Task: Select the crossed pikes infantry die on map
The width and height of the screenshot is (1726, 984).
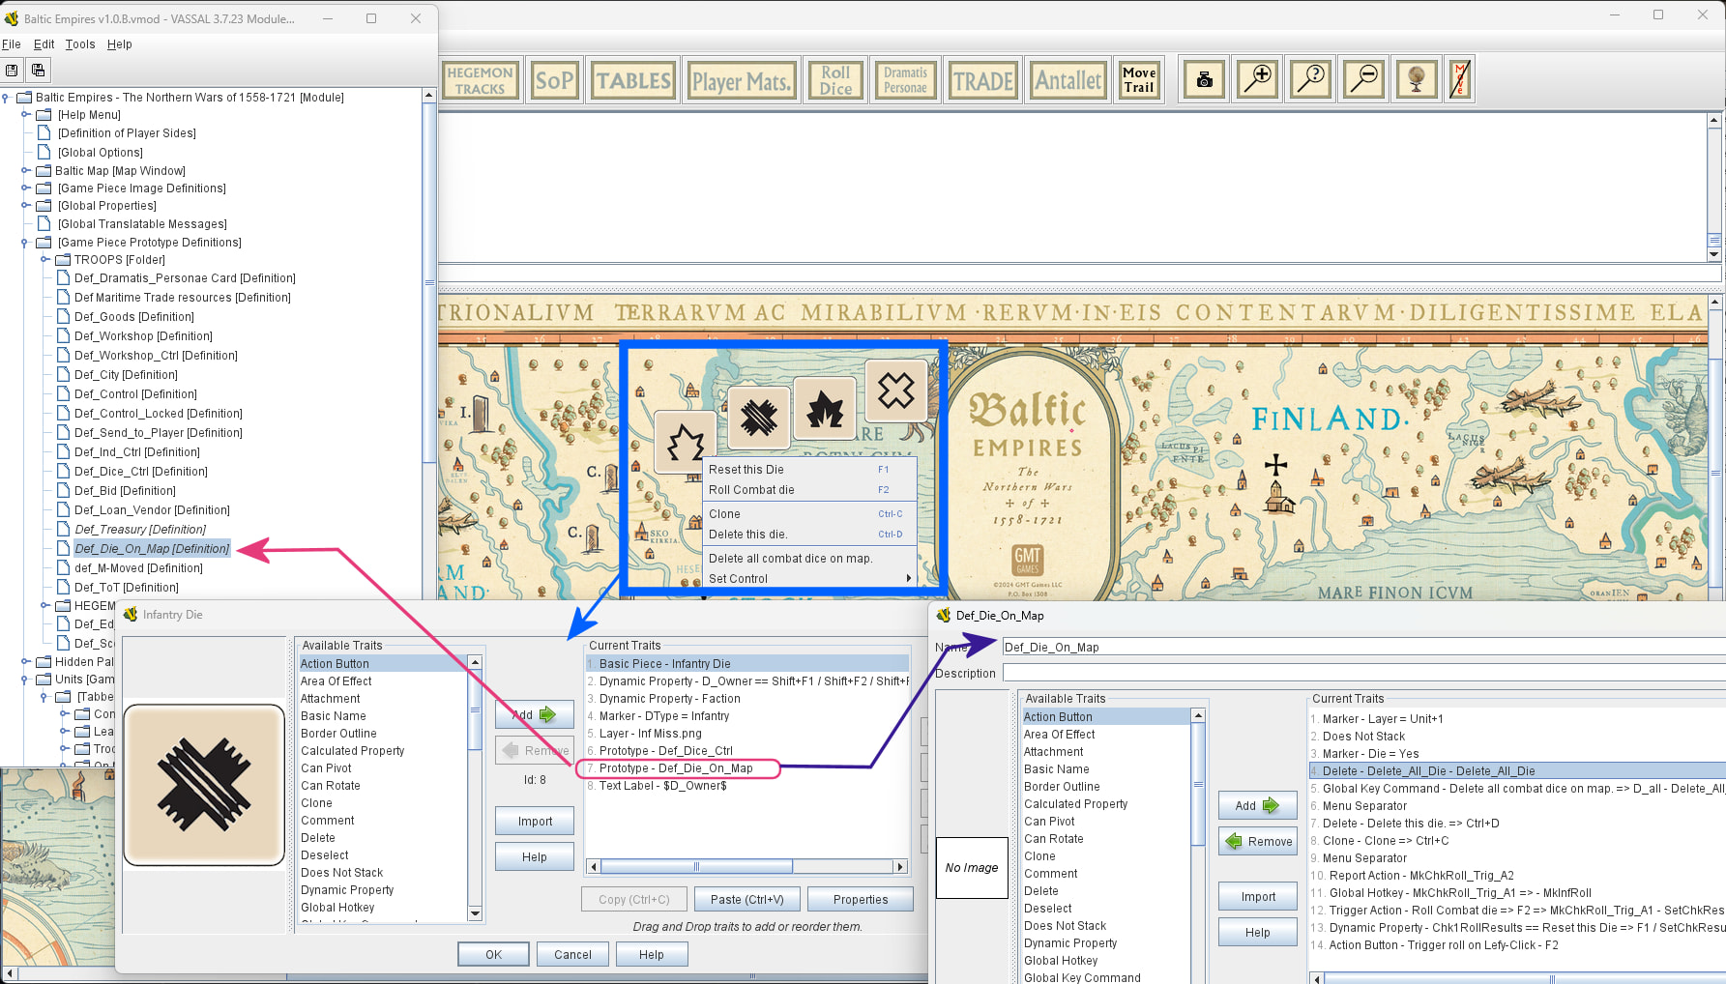Action: pos(759,417)
